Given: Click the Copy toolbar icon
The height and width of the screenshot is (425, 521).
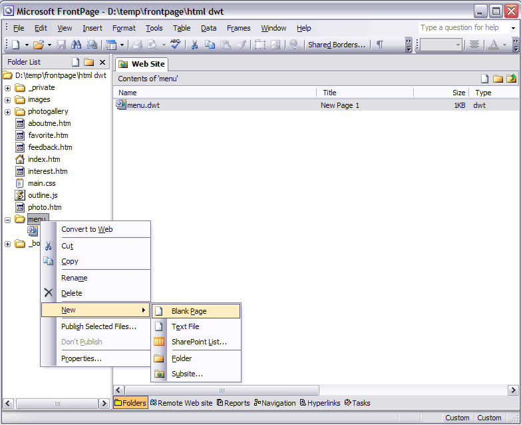Looking at the screenshot, I should (210, 45).
